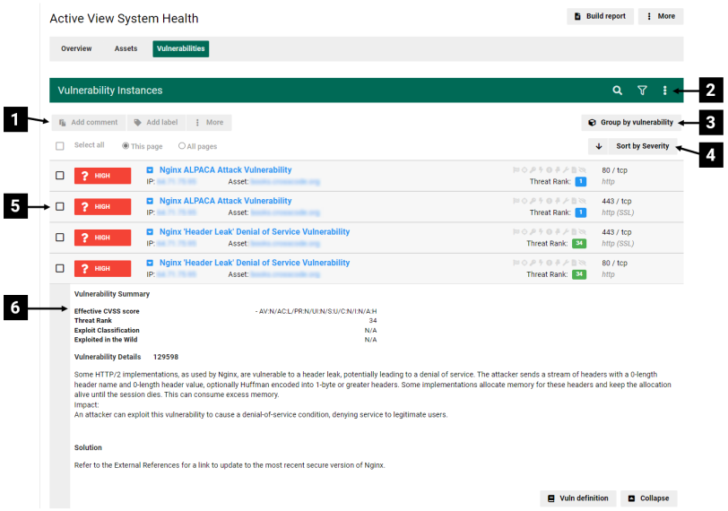Open the Vuln definition button
728x511 pixels.
click(577, 498)
